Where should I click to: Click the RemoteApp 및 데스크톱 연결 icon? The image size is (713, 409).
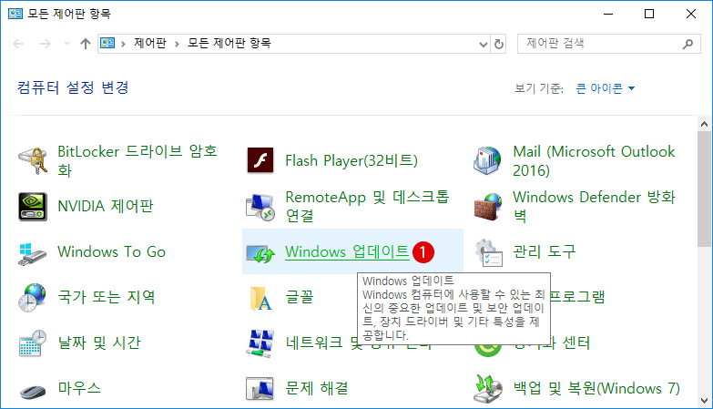260,207
